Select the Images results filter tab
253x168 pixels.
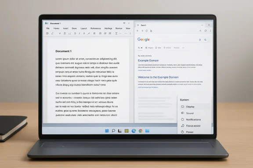[x=149, y=48]
